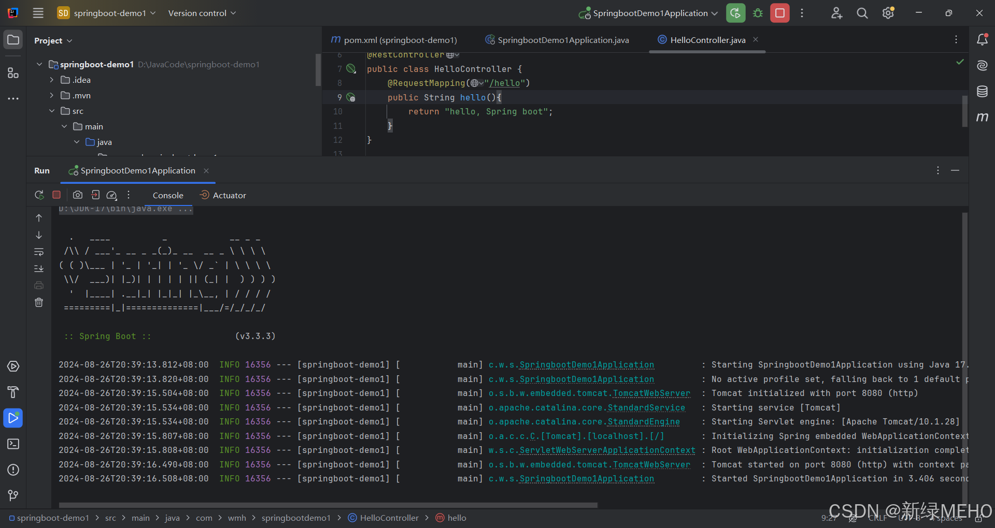
Task: Show more tool windows ellipsis
Action: (x=13, y=98)
